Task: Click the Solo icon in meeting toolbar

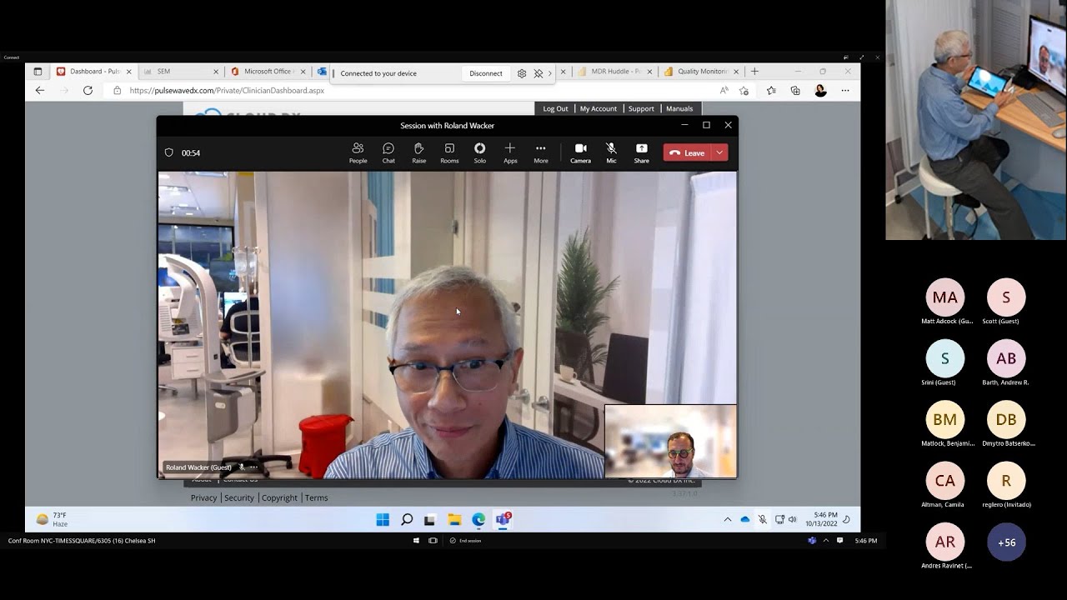Action: click(x=479, y=152)
